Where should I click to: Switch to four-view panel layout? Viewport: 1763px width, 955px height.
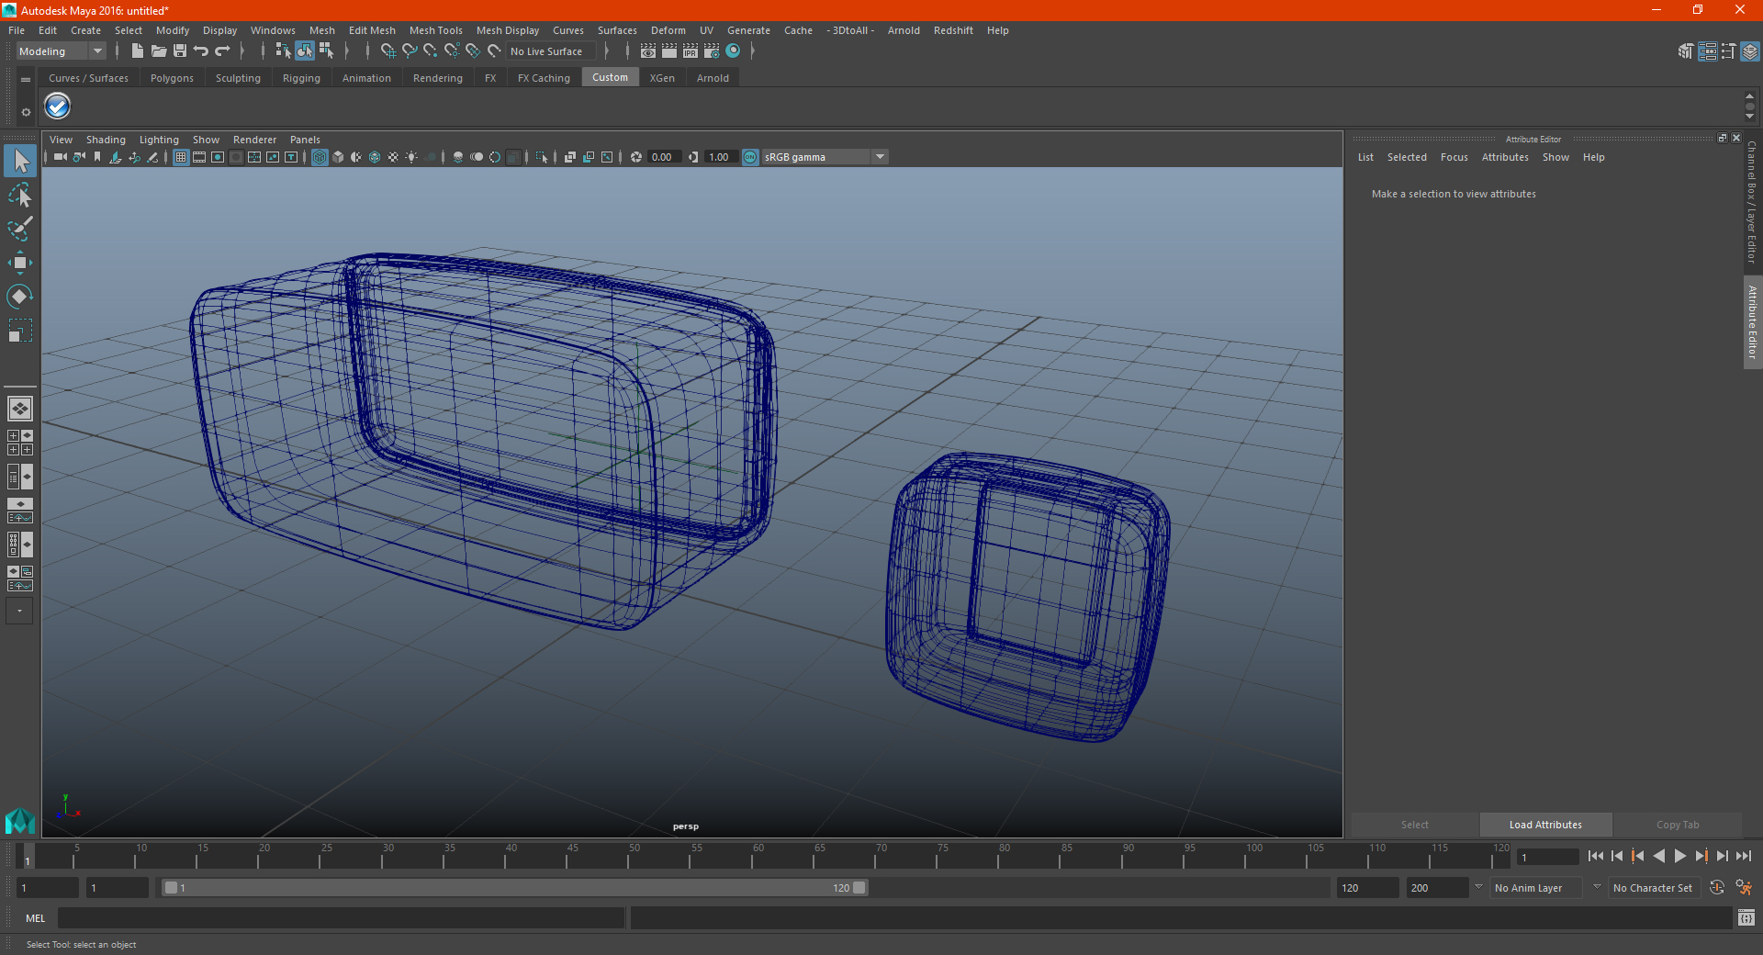point(19,443)
